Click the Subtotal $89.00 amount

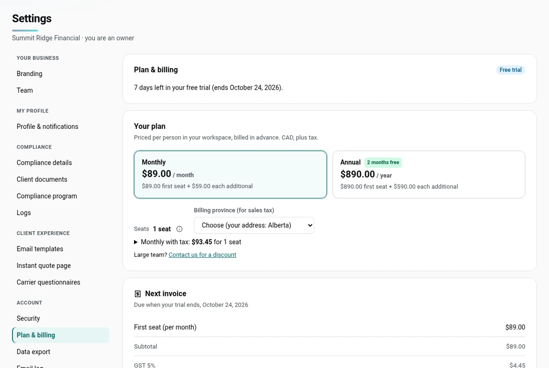[515, 347]
